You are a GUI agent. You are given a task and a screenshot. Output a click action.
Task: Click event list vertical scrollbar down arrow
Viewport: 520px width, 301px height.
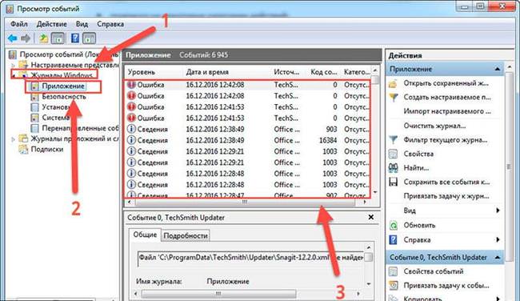tap(375, 192)
